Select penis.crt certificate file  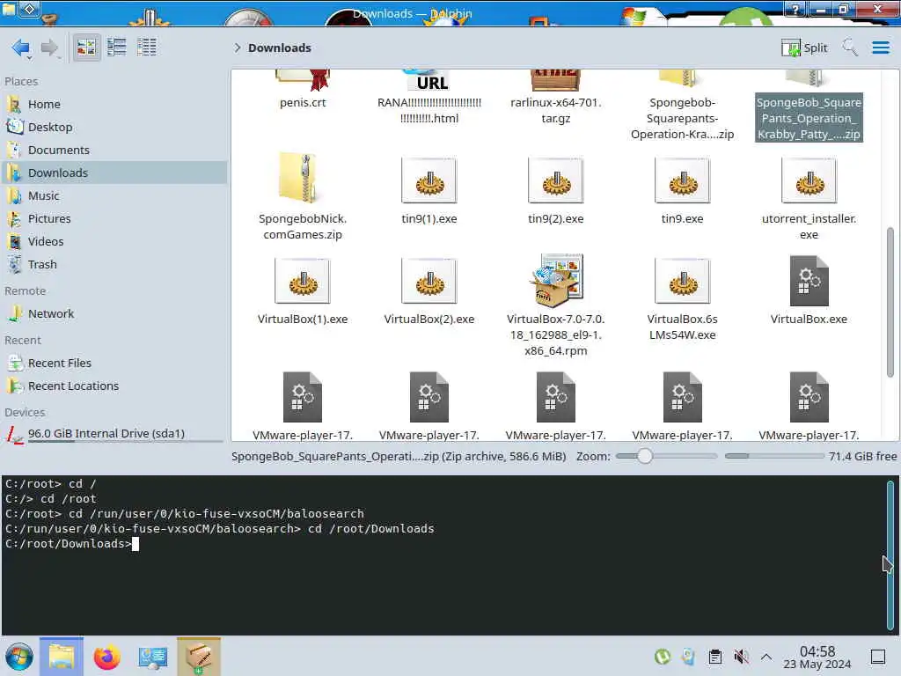coord(303,90)
